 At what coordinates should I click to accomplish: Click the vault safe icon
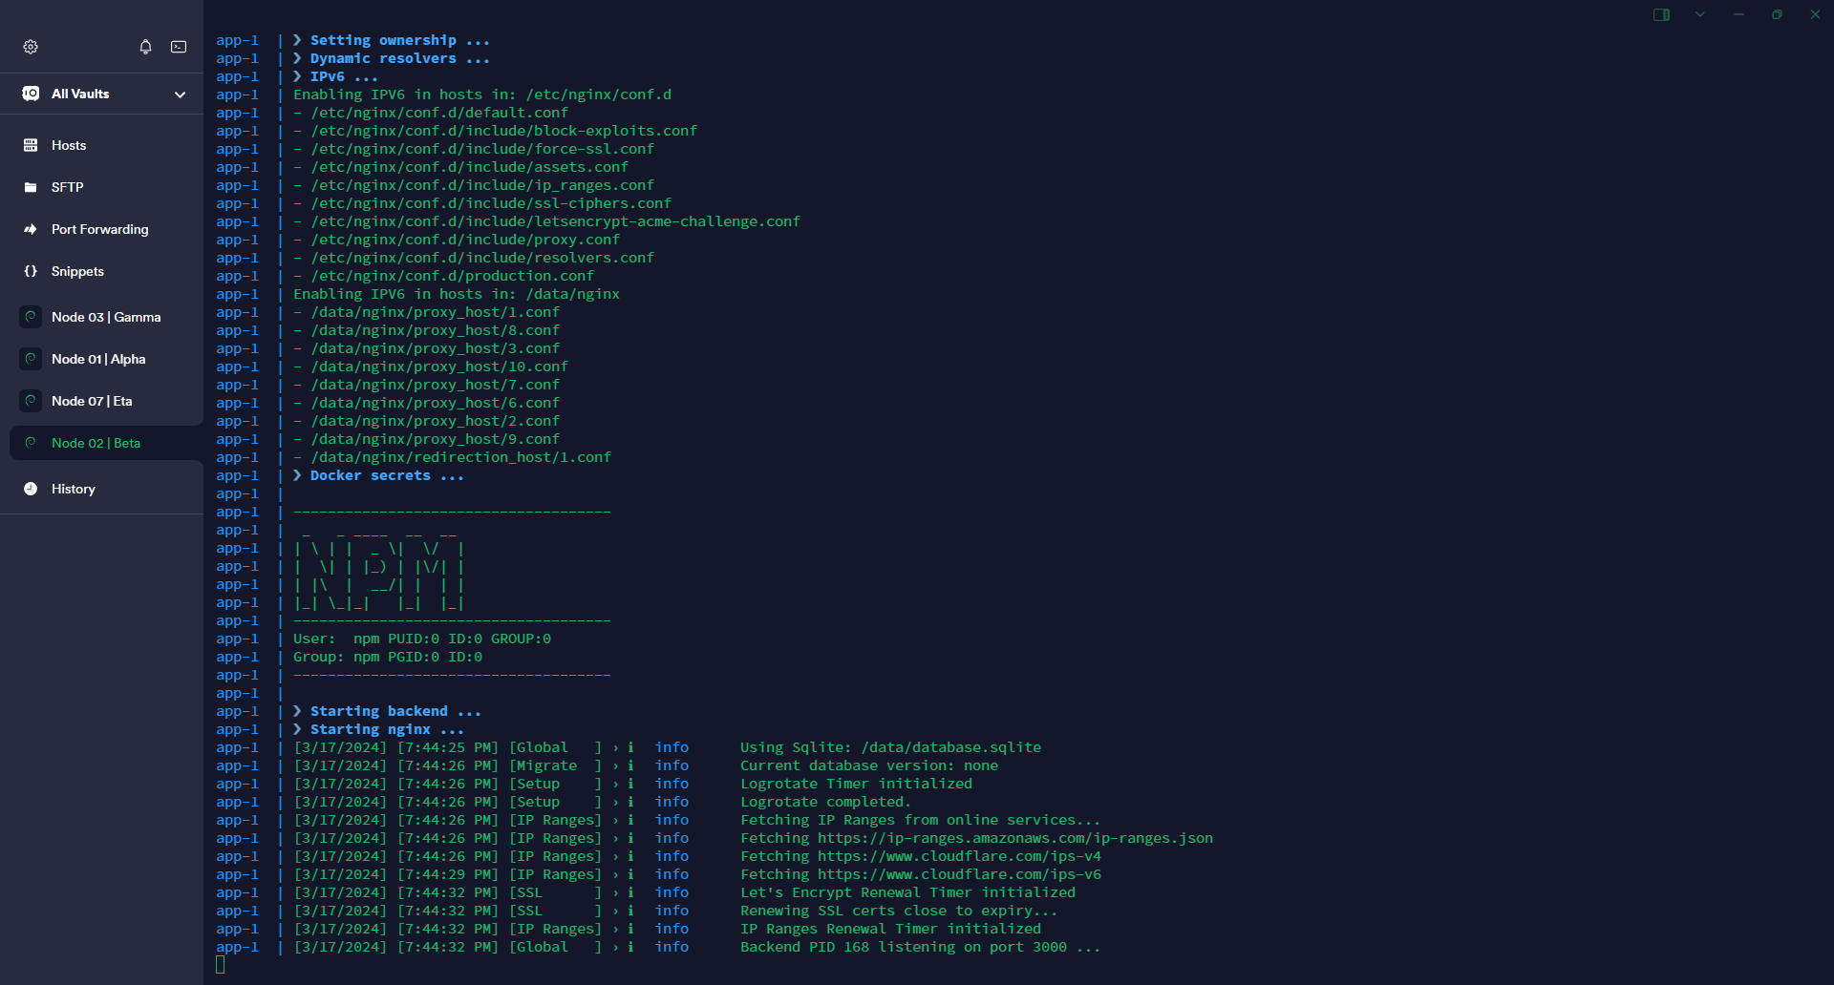[31, 94]
